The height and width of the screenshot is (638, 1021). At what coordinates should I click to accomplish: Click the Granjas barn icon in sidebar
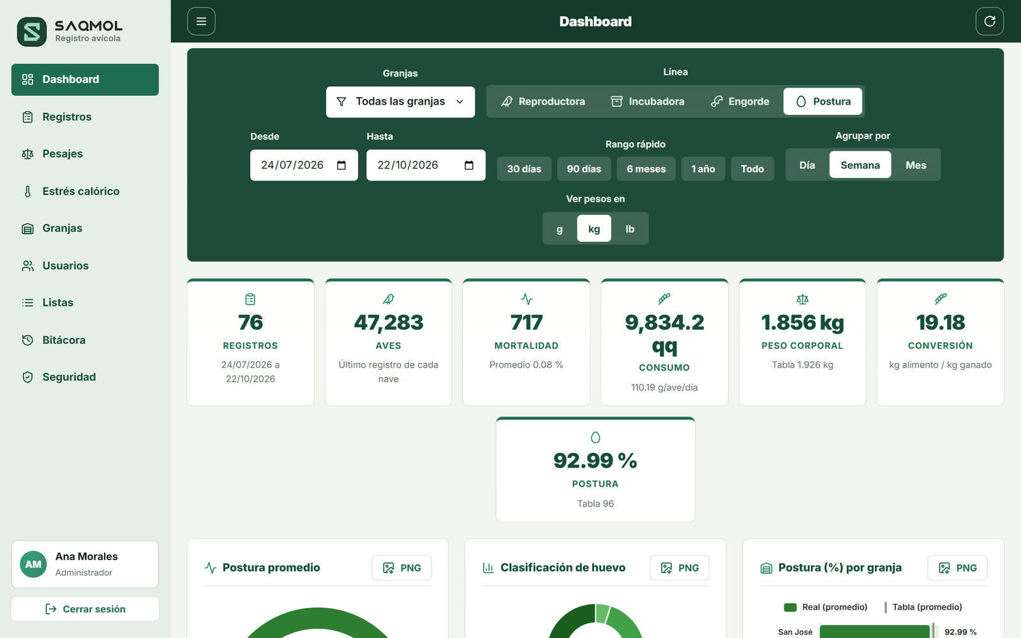[x=27, y=228]
